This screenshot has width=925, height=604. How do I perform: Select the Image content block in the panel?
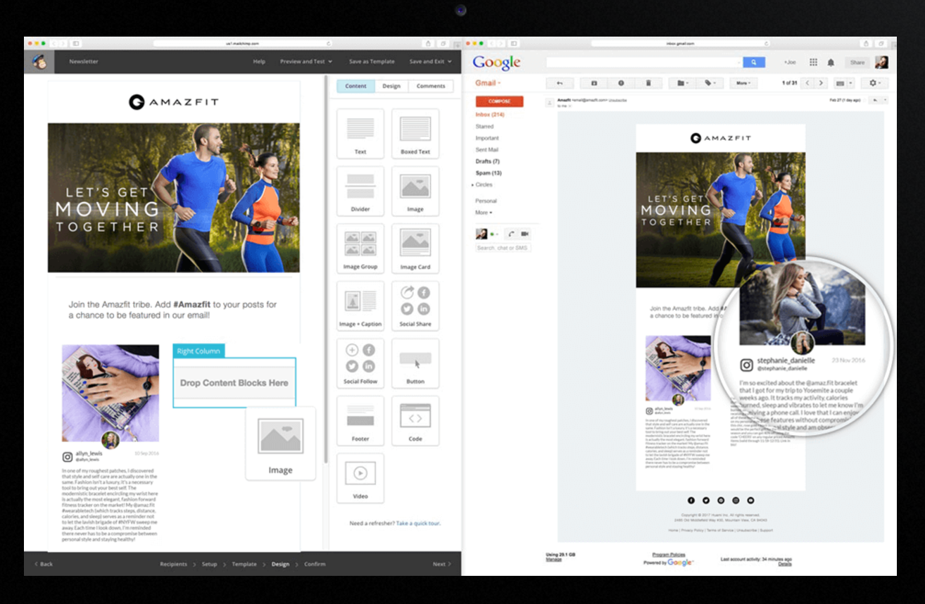[x=415, y=191]
